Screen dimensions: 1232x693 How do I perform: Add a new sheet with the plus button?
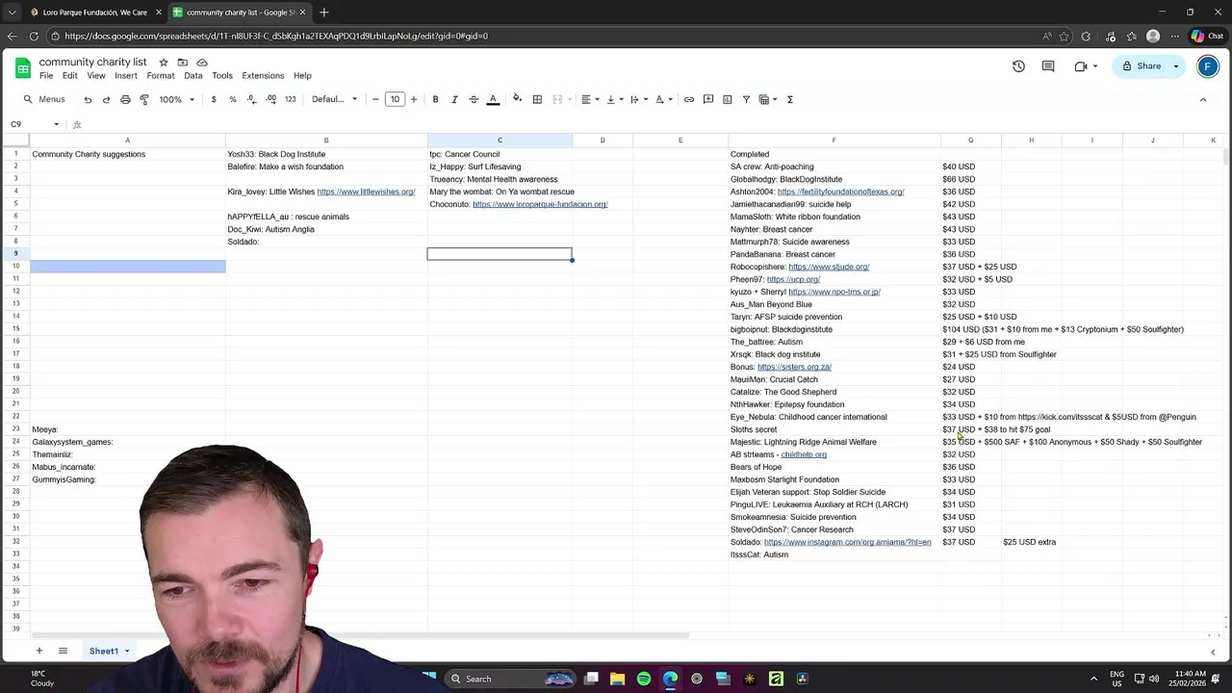(x=39, y=651)
